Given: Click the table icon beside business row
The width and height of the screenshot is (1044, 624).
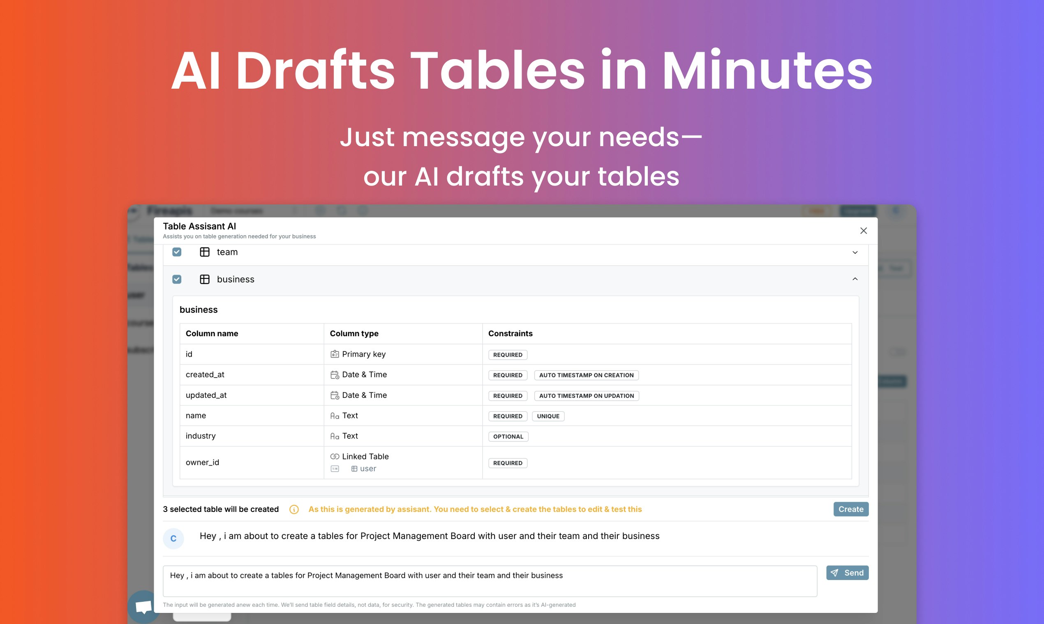Looking at the screenshot, I should [205, 279].
